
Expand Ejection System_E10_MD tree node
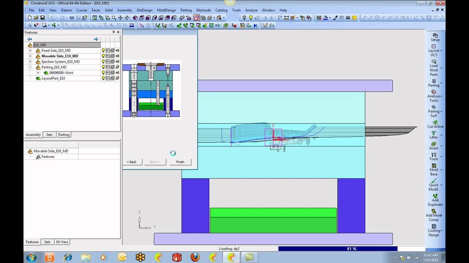pos(30,61)
